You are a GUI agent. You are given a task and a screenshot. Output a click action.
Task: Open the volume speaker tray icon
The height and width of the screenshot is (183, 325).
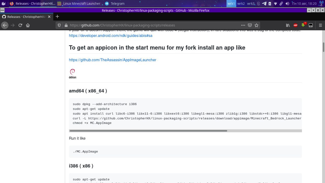click(287, 4)
